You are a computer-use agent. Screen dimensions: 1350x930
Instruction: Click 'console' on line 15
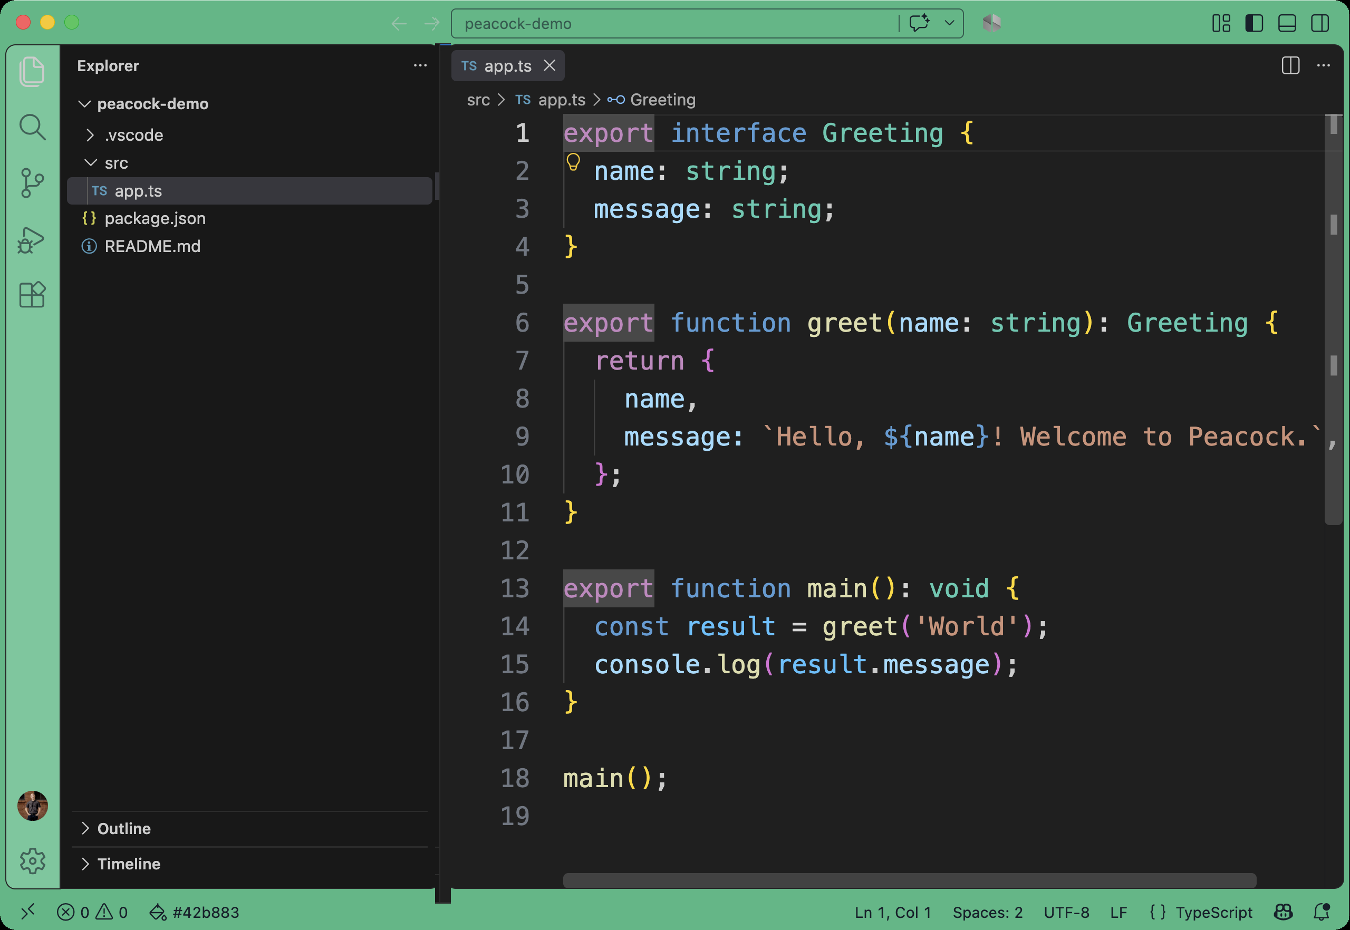coord(647,664)
